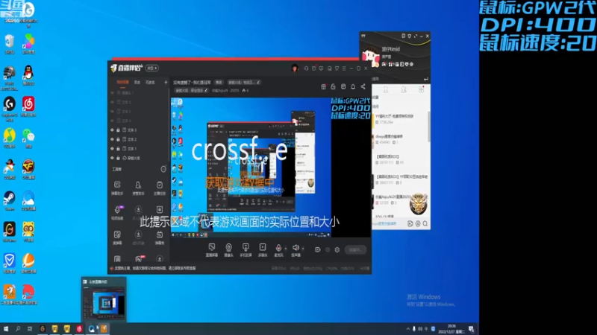
Task: Open the stream settings gear icon
Action: click(x=337, y=249)
